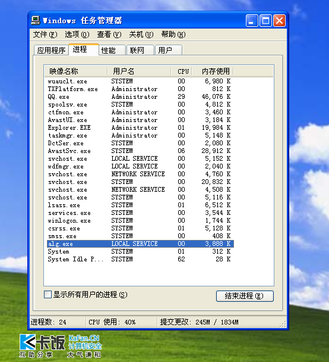Select the System Idle P... process
Image resolution: width=329 pixels, height=362 pixels.
[140, 259]
